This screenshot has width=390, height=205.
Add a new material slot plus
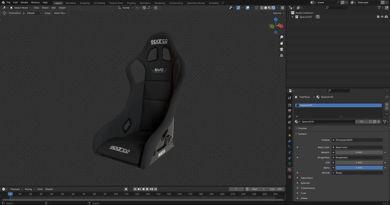coord(387,104)
